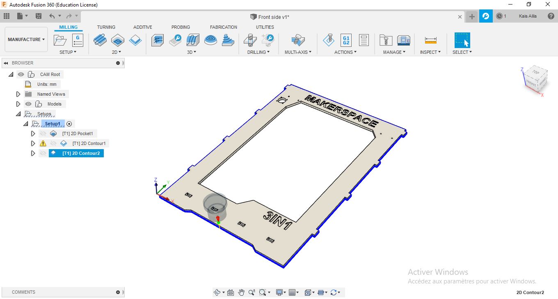Open the extensions wrench button
Screen dimensions: 558x299
coord(486,16)
